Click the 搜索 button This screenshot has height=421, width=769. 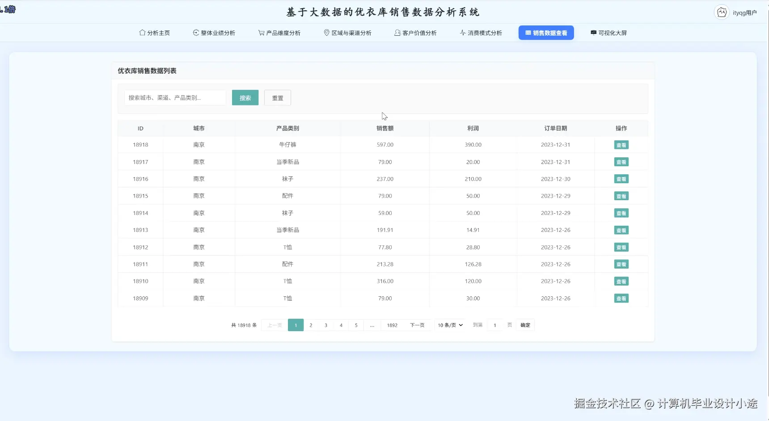click(x=245, y=98)
